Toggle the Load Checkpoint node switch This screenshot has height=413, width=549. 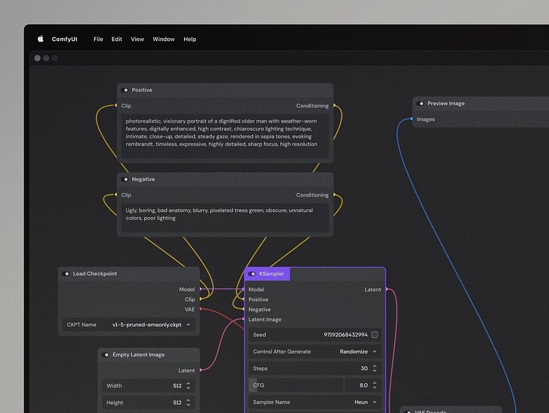point(66,274)
